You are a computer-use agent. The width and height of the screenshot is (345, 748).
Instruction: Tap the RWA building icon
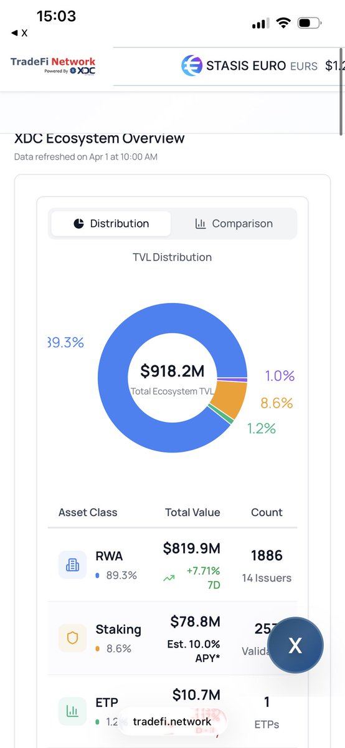click(x=72, y=564)
